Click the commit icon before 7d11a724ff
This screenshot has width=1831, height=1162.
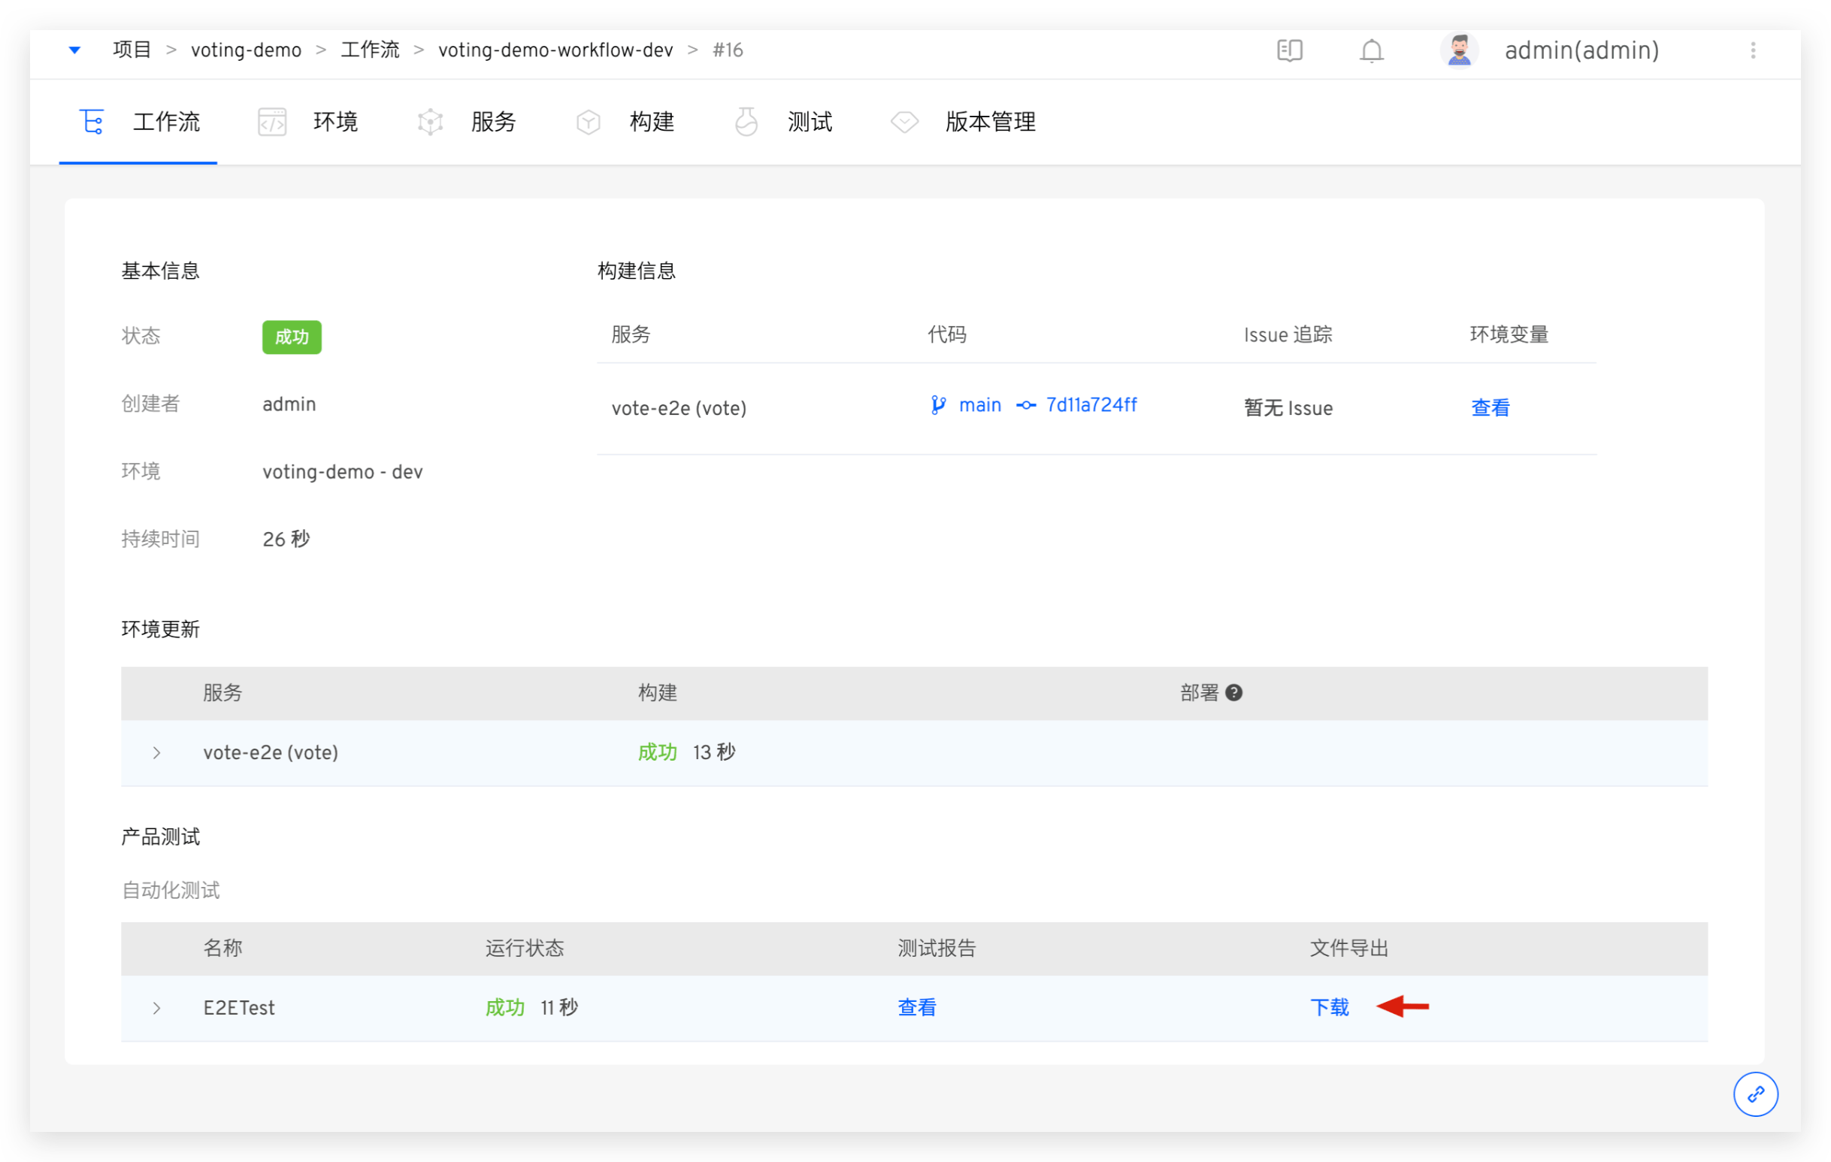tap(1027, 405)
